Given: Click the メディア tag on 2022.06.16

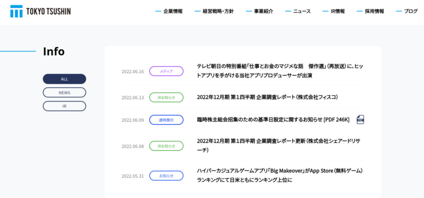Looking at the screenshot, I should coord(166,71).
